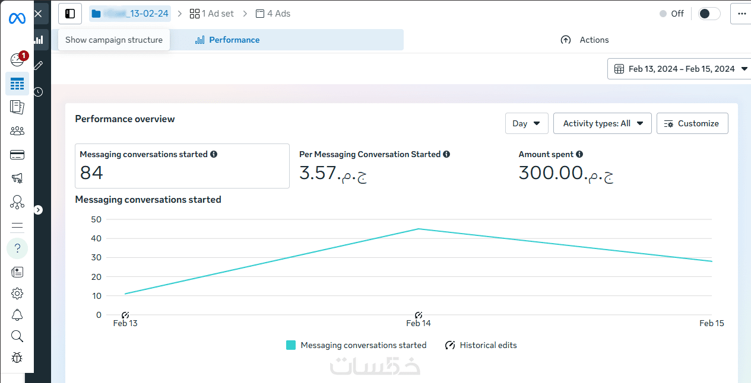
Task: Open the Help question mark icon
Action: pyautogui.click(x=17, y=248)
